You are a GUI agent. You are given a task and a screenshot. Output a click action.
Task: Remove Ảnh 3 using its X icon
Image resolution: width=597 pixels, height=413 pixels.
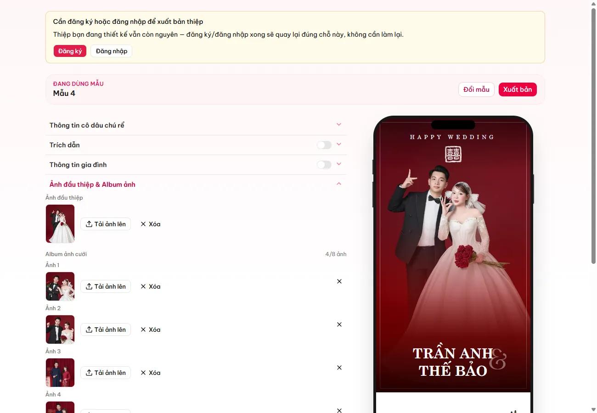pos(339,368)
